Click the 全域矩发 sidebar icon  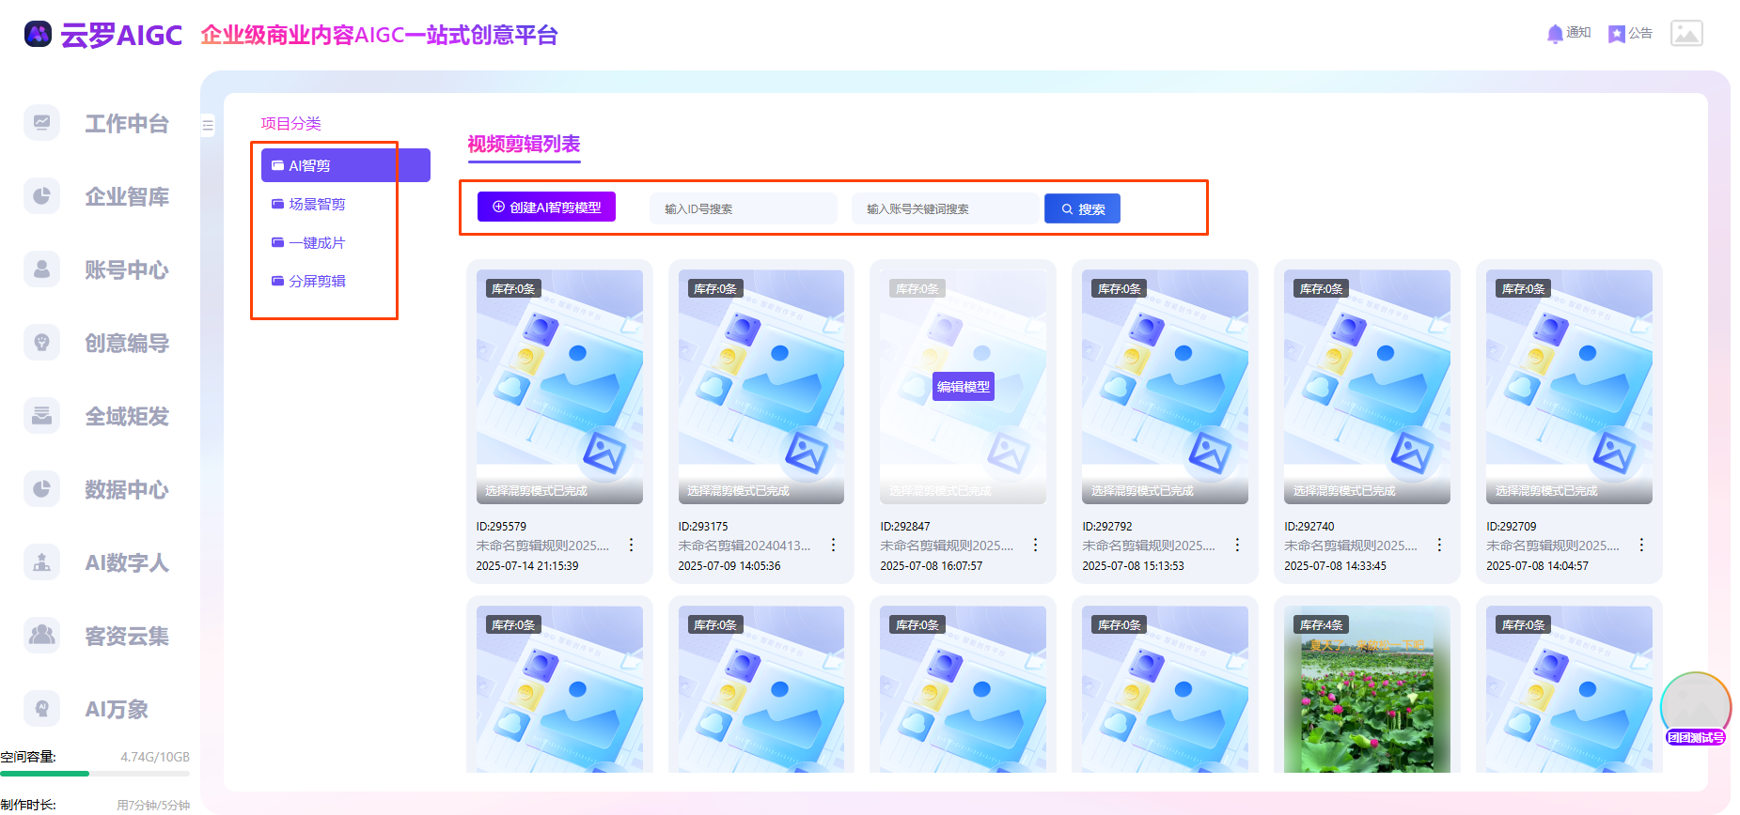pyautogui.click(x=42, y=416)
